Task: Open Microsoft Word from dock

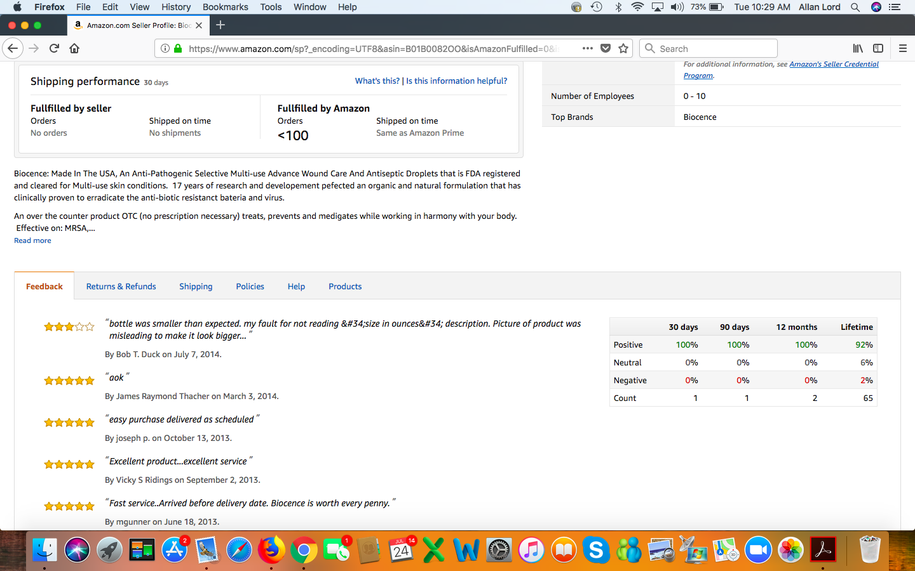Action: 466,550
